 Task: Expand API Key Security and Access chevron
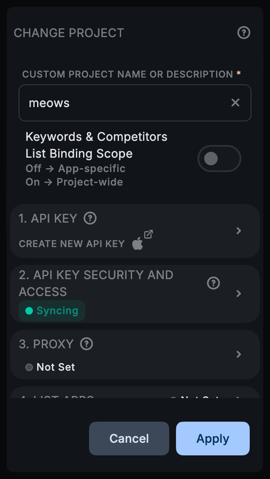pos(239,293)
